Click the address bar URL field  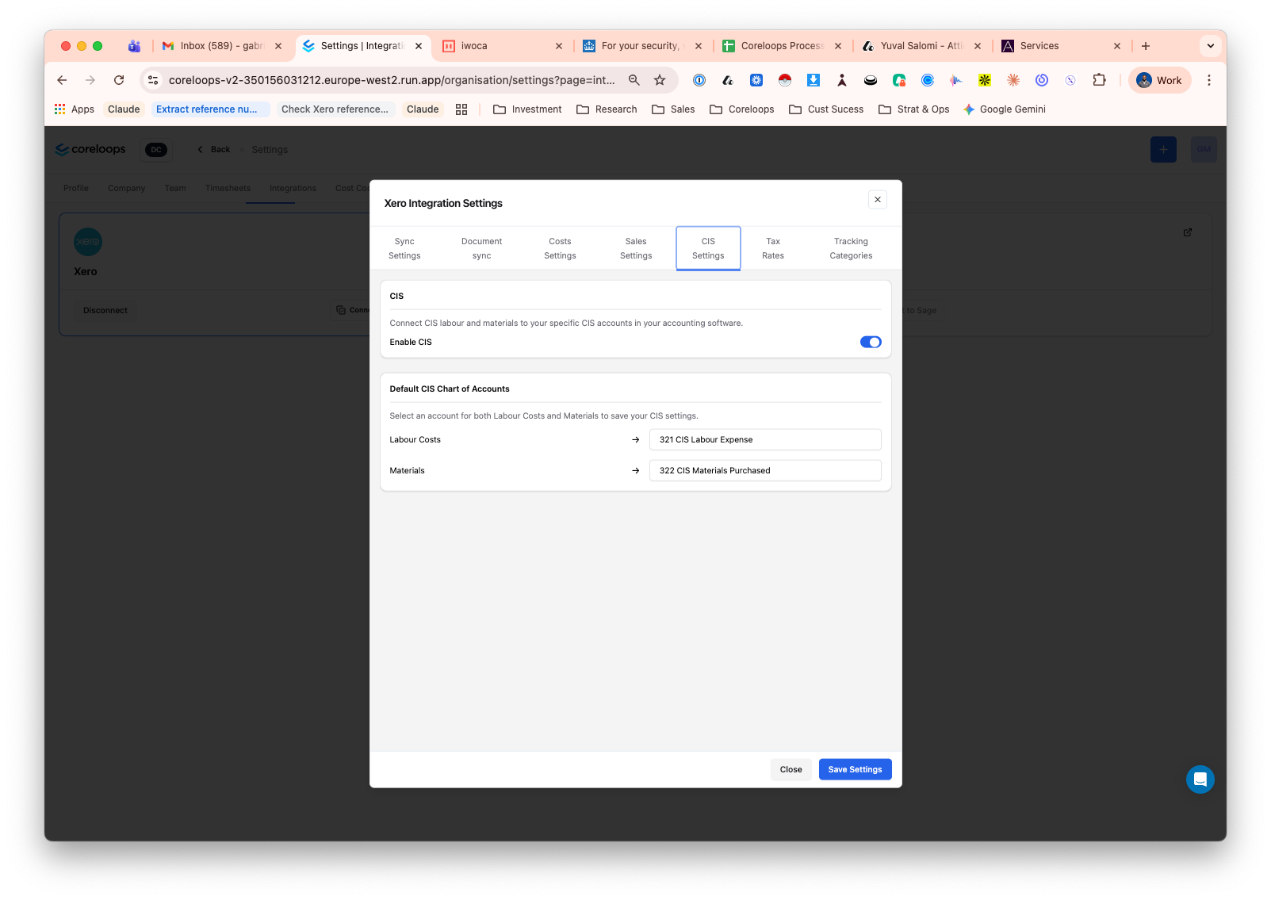click(x=392, y=80)
